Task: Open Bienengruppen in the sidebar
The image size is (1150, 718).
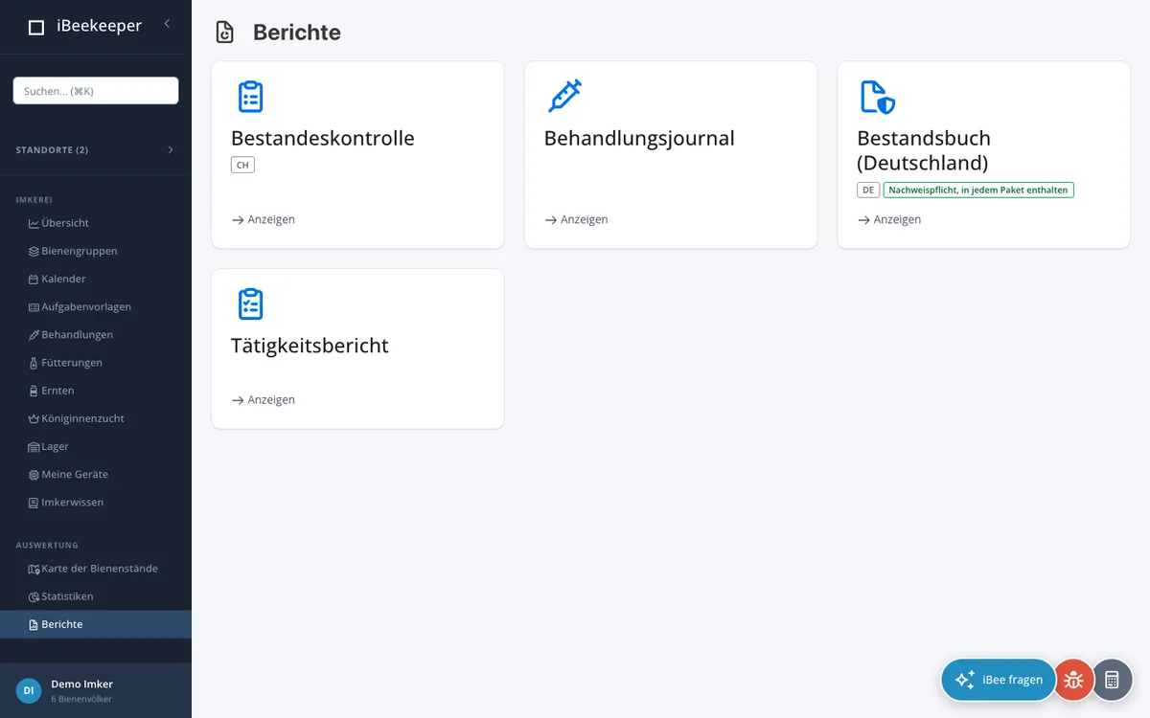Action: click(x=96, y=251)
